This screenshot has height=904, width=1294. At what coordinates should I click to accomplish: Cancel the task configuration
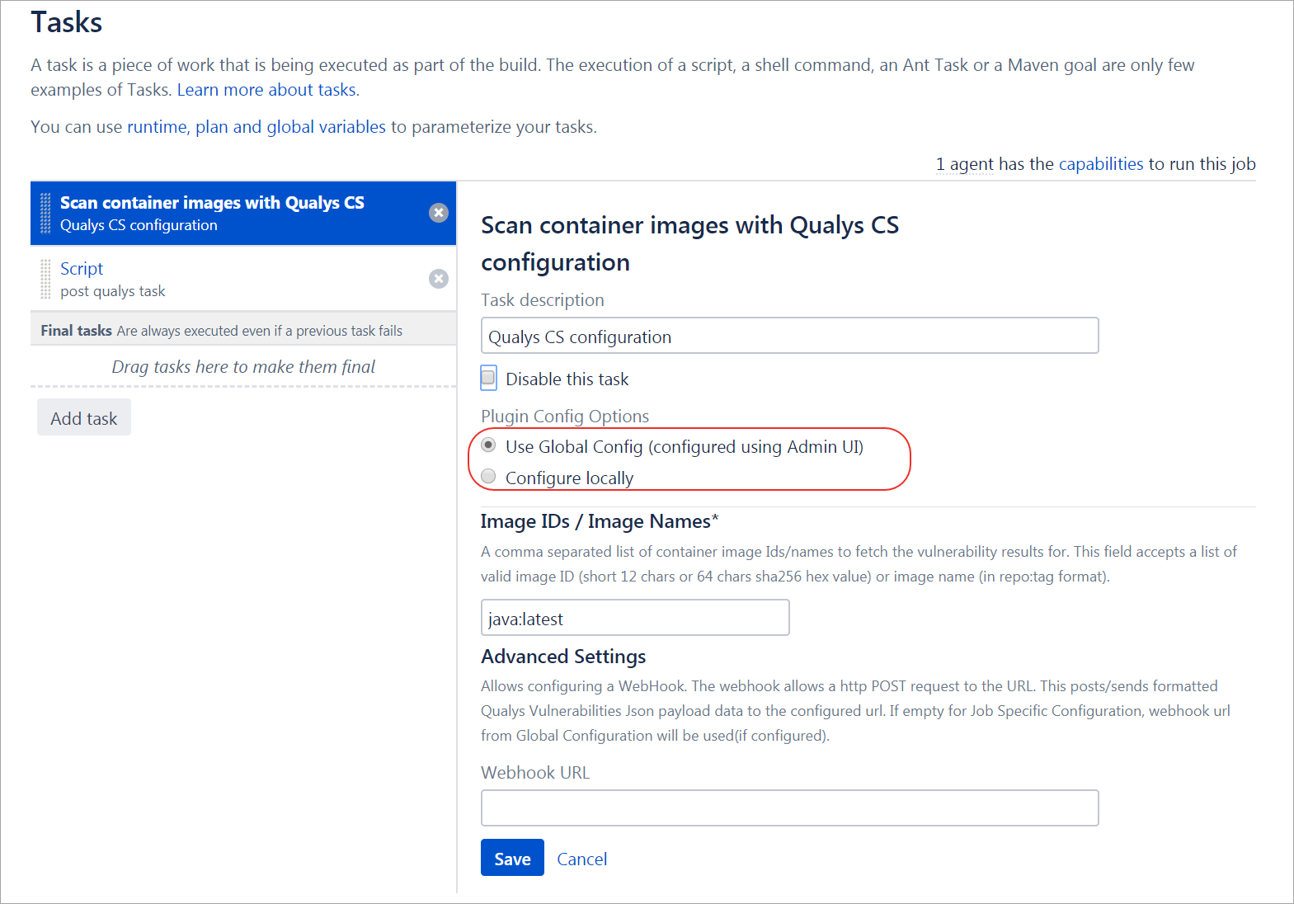(582, 859)
